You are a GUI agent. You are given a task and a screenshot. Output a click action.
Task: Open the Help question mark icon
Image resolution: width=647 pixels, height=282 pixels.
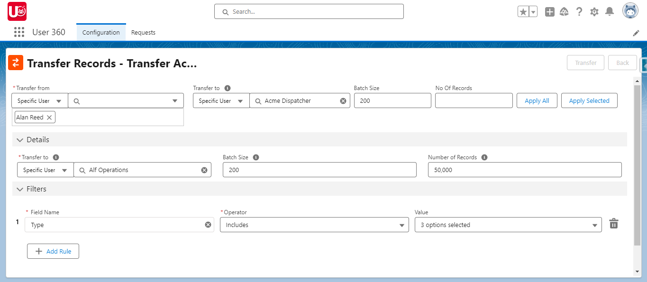[579, 12]
